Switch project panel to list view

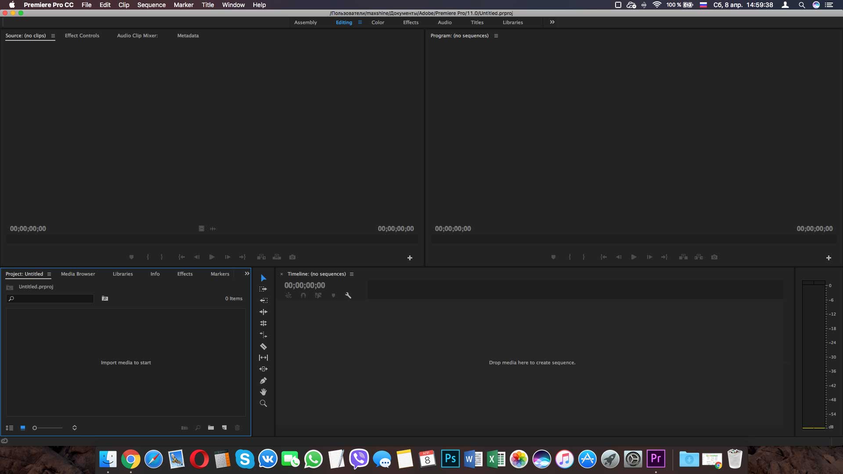[x=10, y=427]
